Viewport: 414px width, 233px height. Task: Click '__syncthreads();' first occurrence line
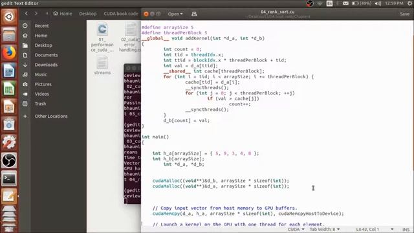(207, 87)
